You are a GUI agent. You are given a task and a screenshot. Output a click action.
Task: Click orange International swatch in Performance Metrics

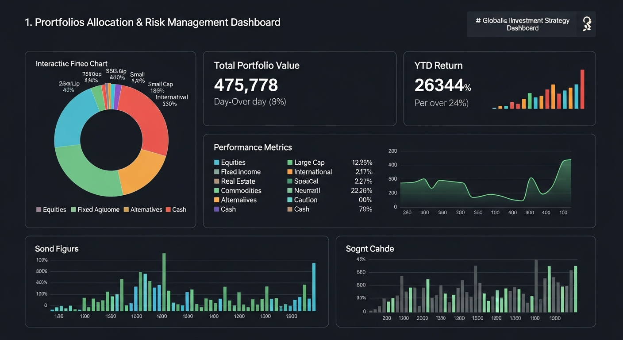[x=290, y=172]
